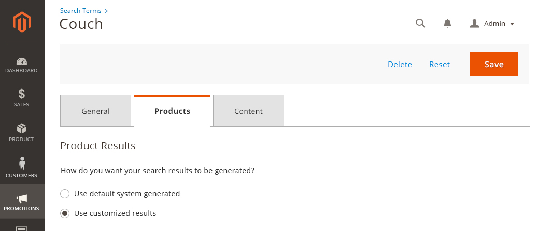This screenshot has width=538, height=231.
Task: Switch to the Content tab
Action: point(248,111)
